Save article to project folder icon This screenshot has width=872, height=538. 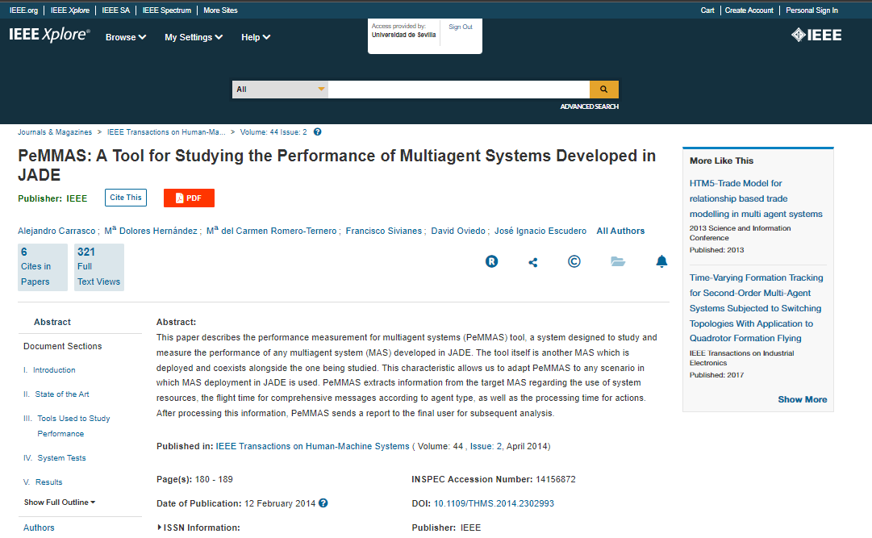(618, 261)
